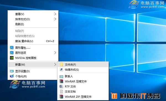Open 显示设置(D) from context menu

point(33,71)
